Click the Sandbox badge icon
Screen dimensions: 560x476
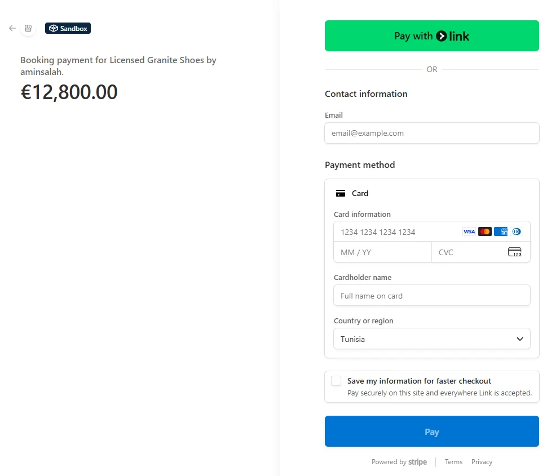[52, 28]
